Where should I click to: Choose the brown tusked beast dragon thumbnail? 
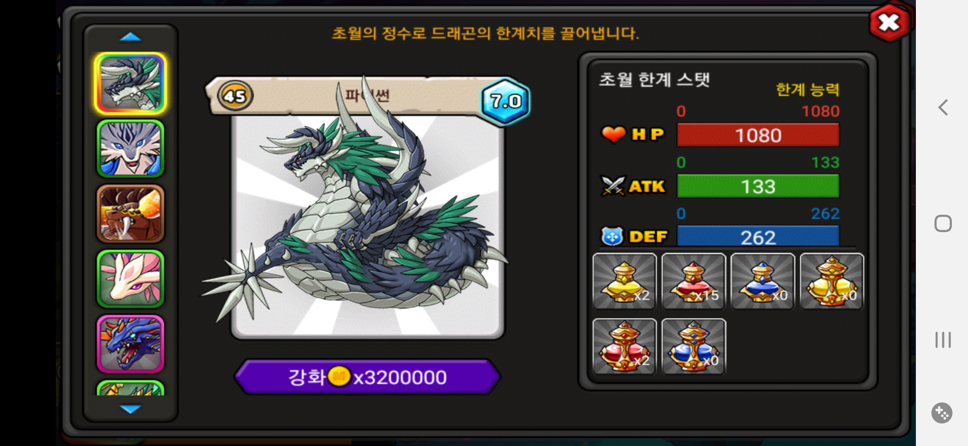pos(130,214)
